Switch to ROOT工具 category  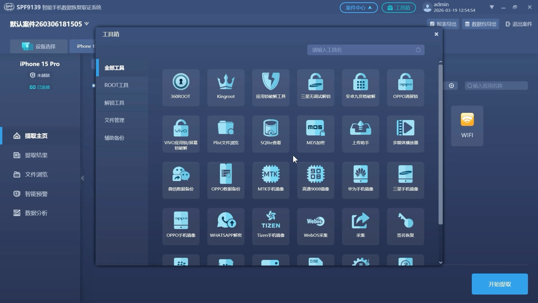[x=122, y=85]
